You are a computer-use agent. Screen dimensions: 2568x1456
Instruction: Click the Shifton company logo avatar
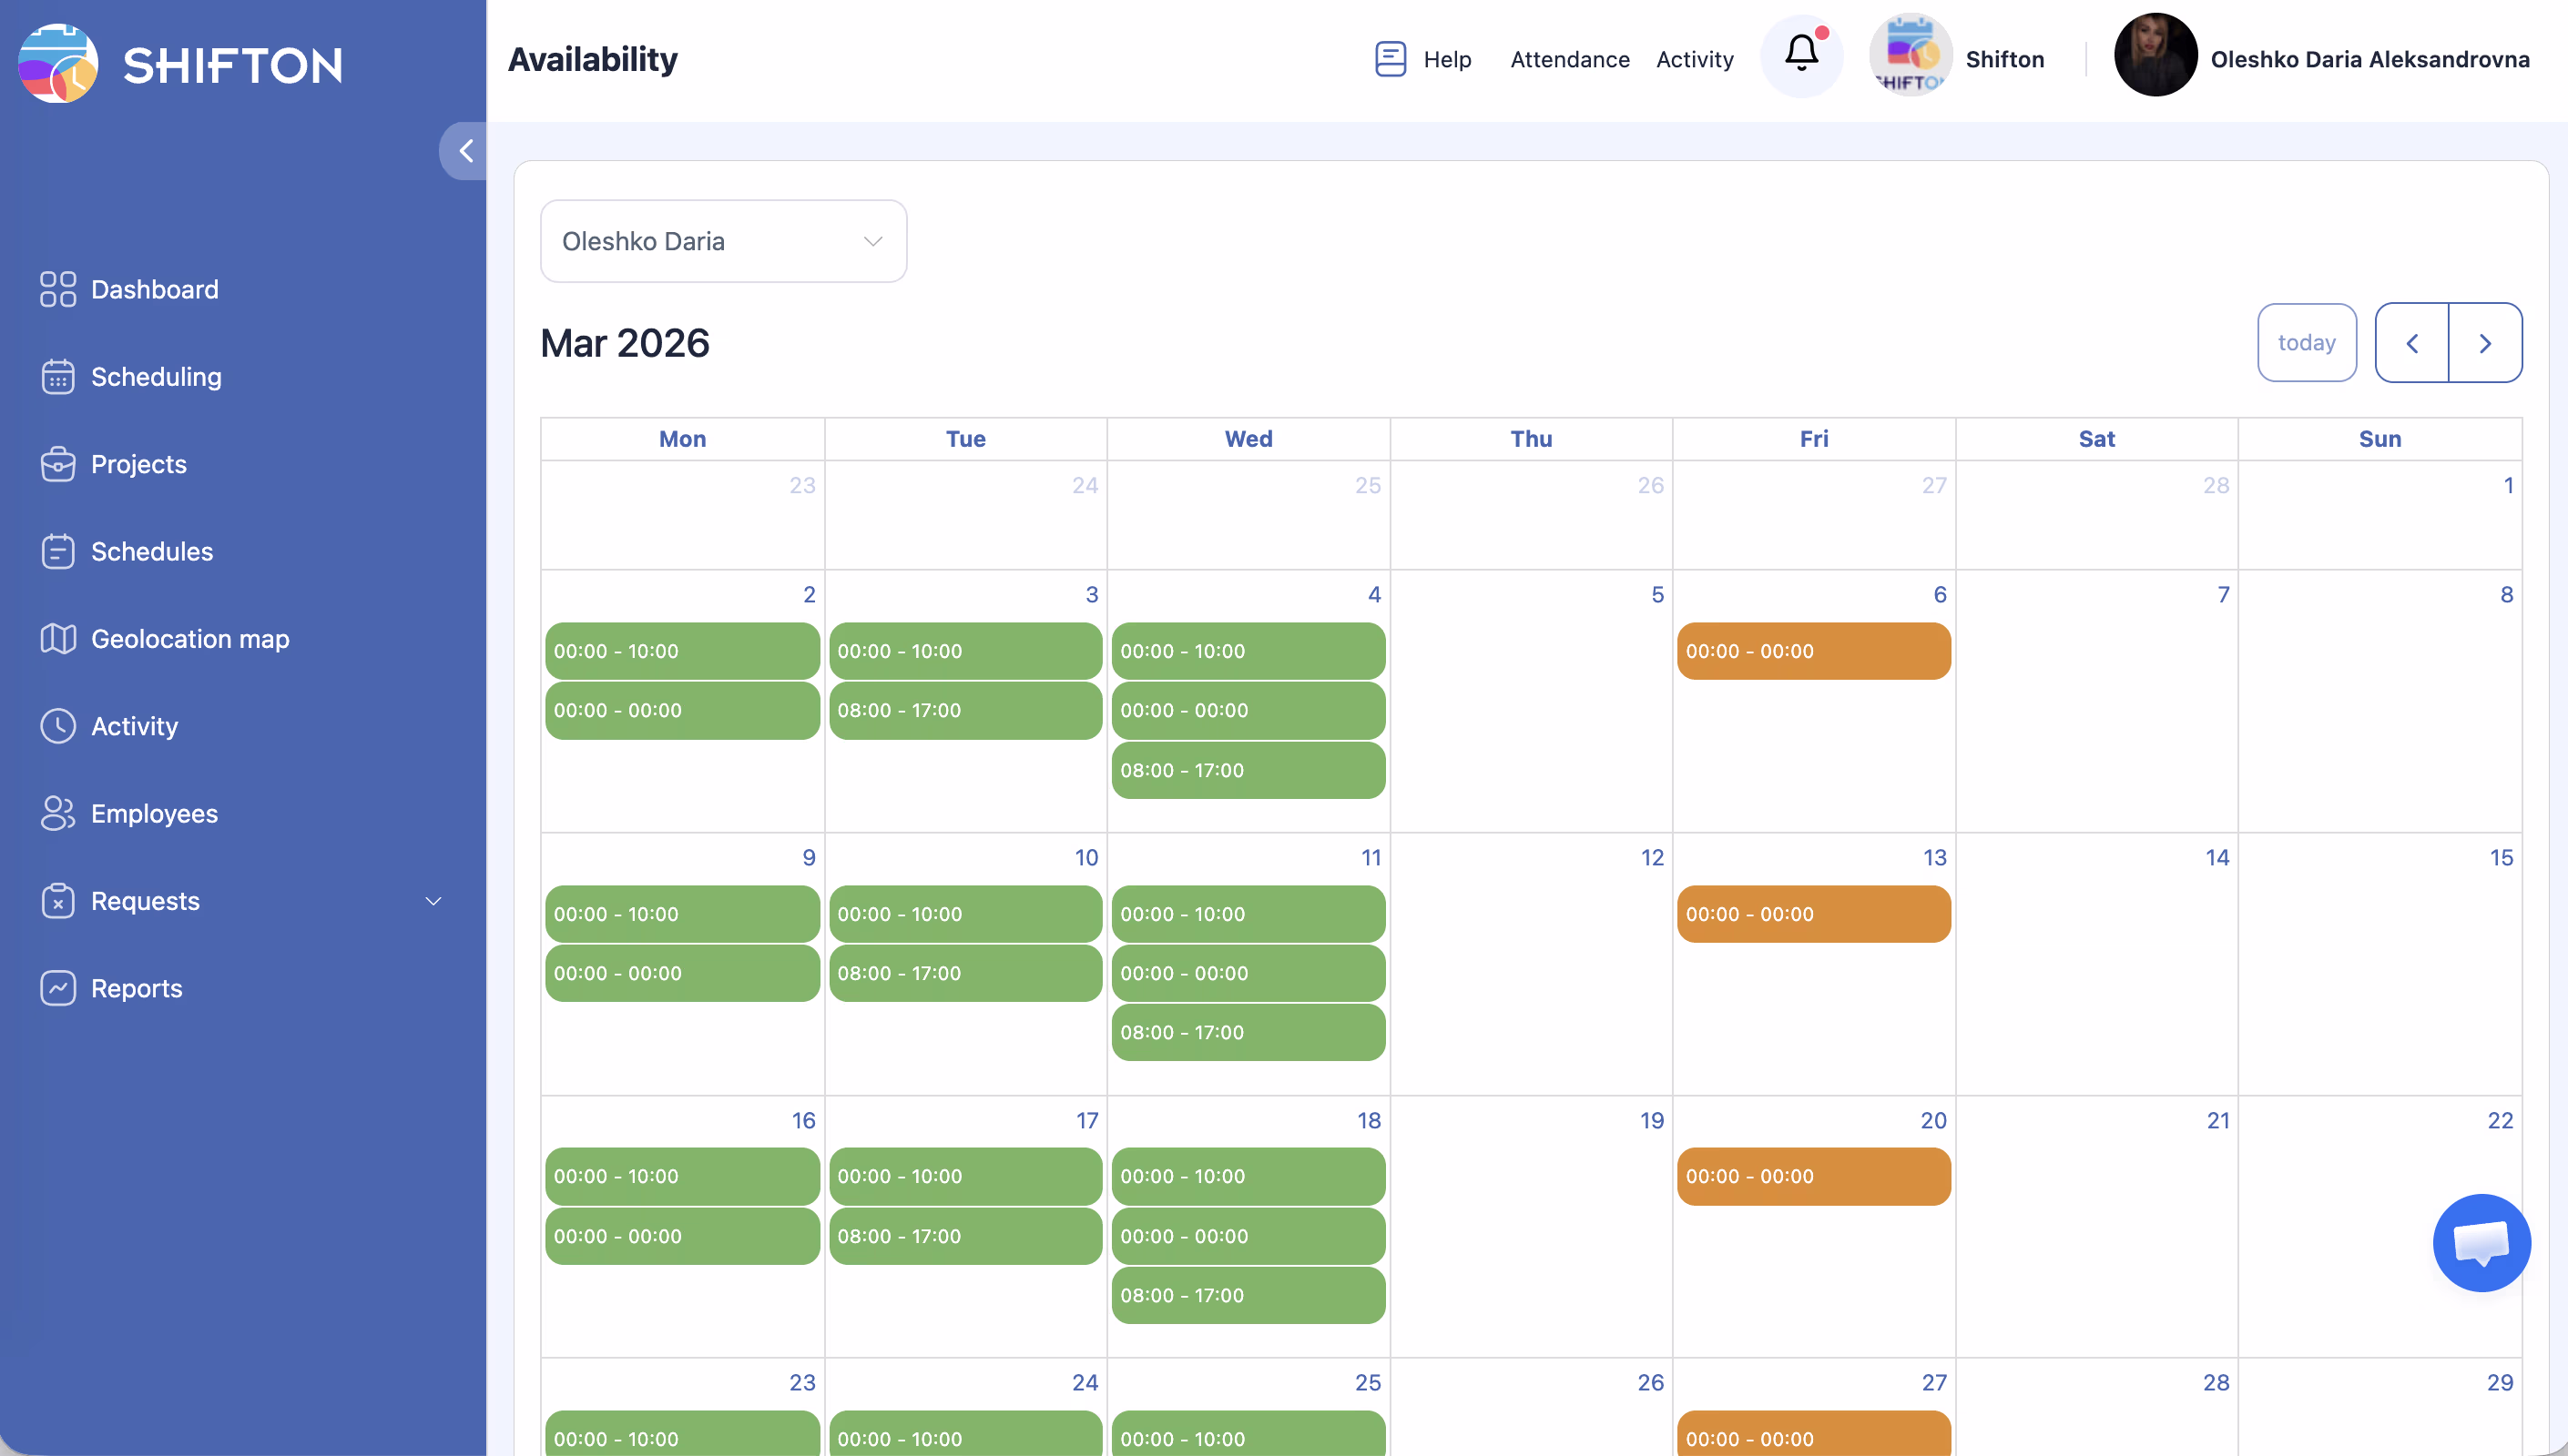[x=1910, y=56]
